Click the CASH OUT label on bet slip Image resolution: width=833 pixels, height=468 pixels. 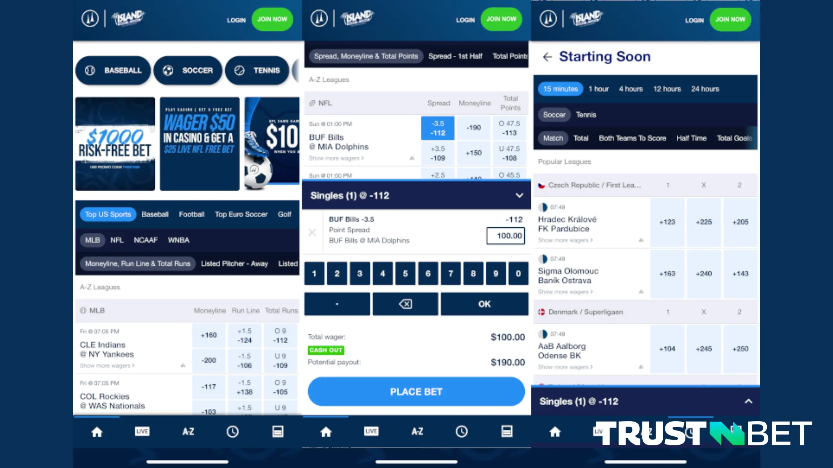326,350
